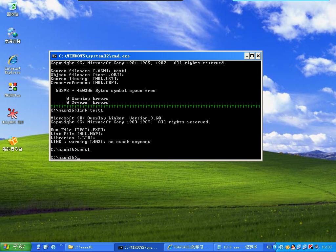Click the 1981-1985, 1987 copyright line
The image size is (336, 252).
pyautogui.click(x=138, y=63)
